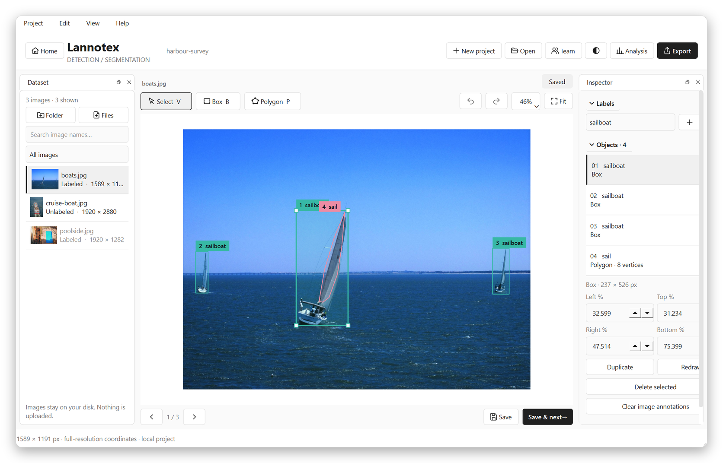
Task: Undo the last annotation action
Action: [470, 101]
